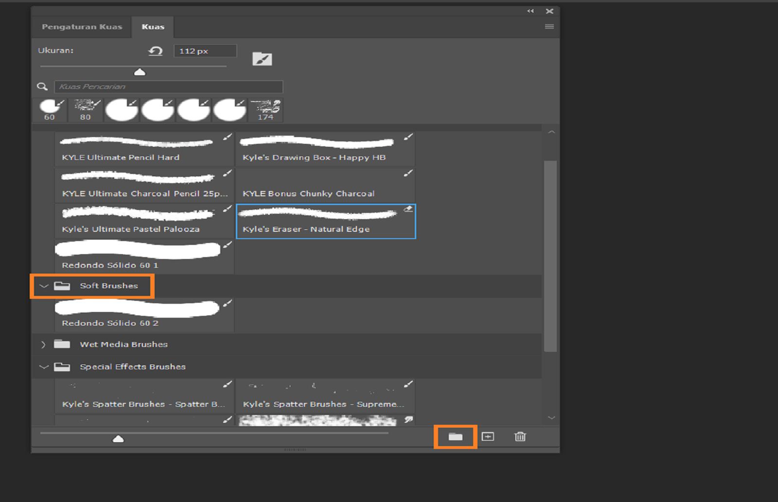Viewport: 778px width, 502px height.
Task: Reset the brush size to default
Action: [x=155, y=51]
